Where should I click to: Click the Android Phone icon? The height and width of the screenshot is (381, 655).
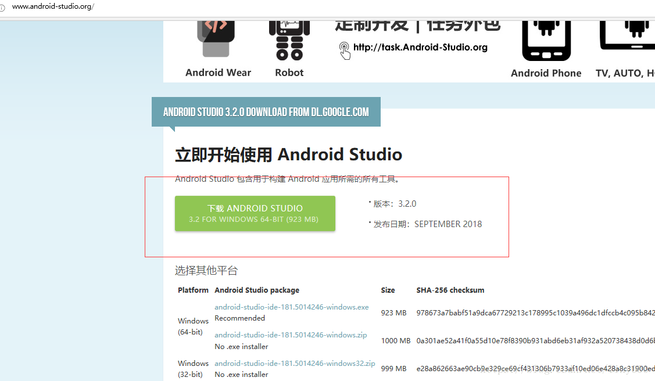pos(546,41)
